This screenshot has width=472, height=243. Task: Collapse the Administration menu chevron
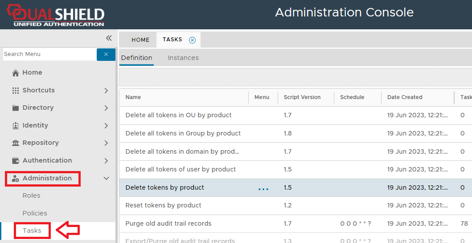tap(106, 179)
